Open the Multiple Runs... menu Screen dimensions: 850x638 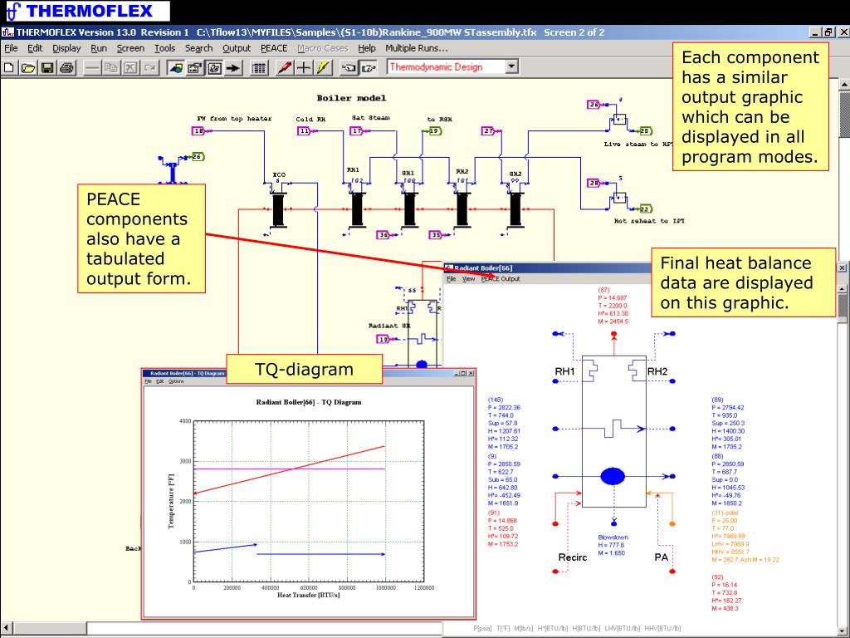[417, 48]
